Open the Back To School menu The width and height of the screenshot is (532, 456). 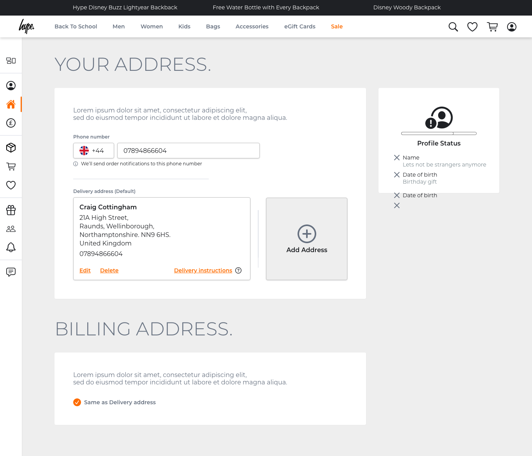76,26
